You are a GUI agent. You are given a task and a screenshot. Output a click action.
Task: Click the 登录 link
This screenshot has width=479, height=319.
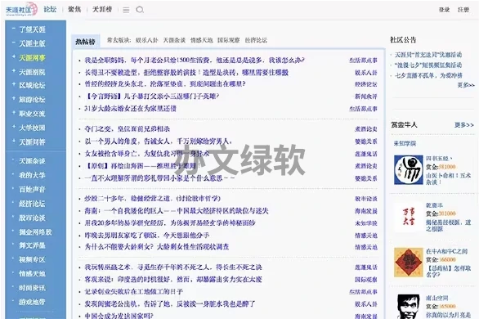[444, 10]
